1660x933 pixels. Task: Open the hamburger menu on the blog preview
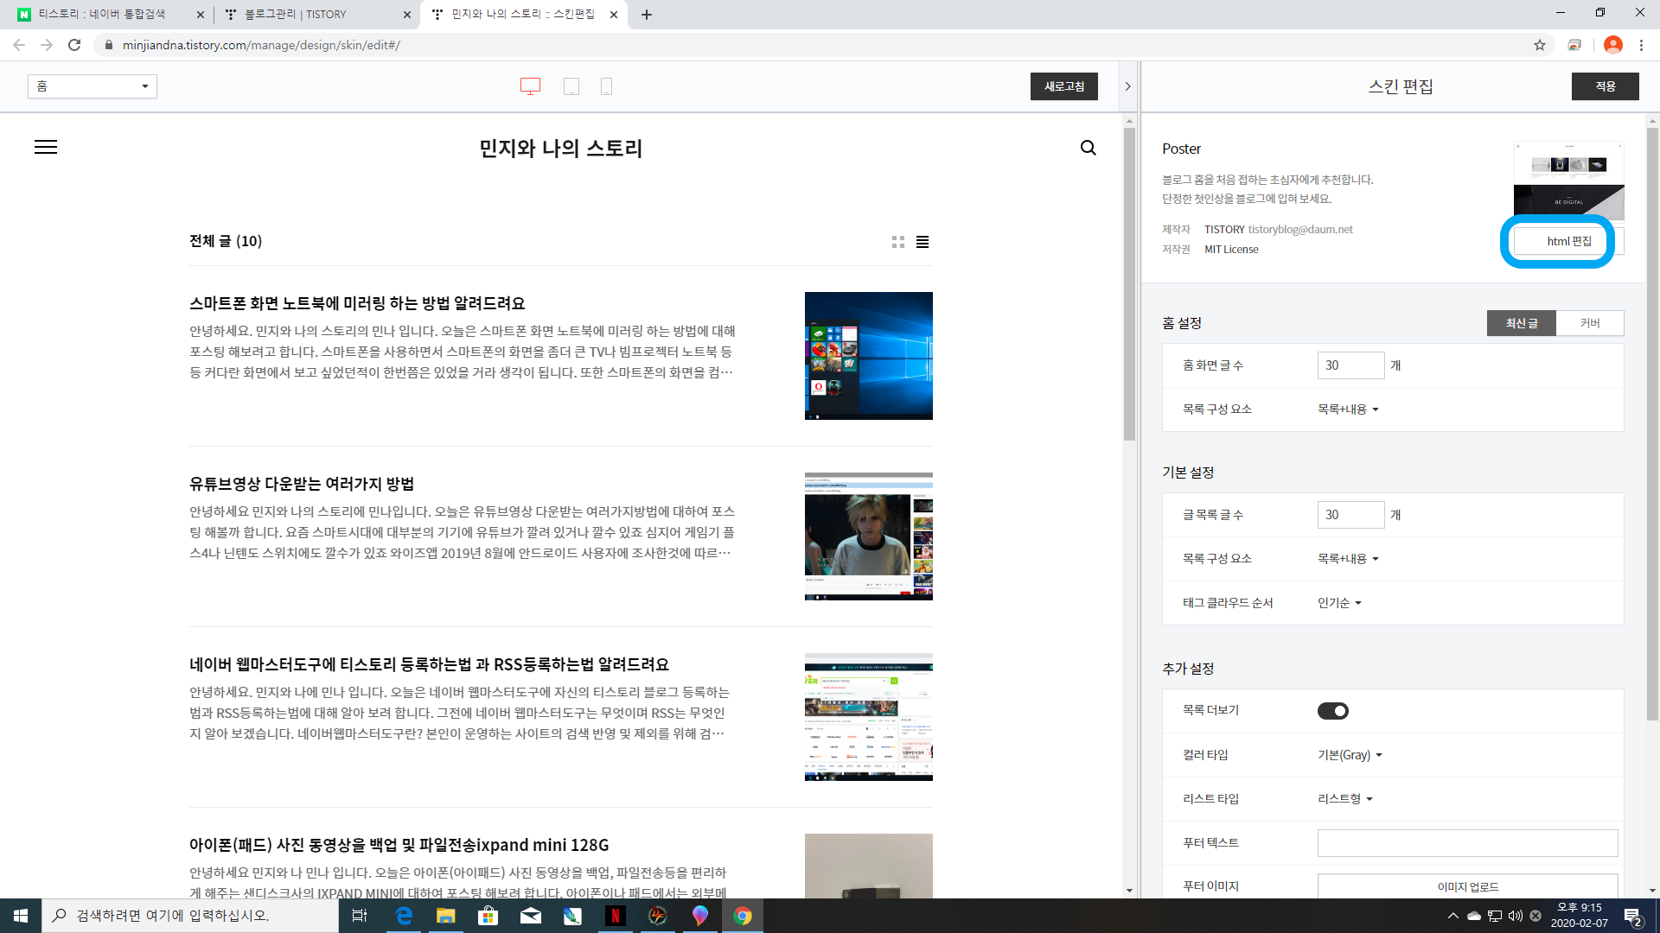46,148
